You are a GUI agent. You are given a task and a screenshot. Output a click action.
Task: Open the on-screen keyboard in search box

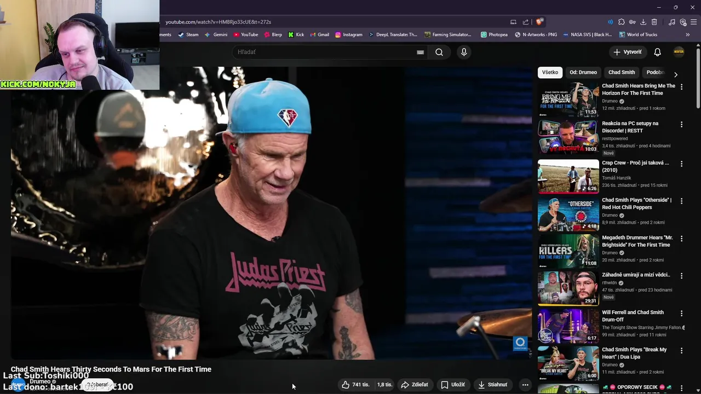[x=420, y=52]
